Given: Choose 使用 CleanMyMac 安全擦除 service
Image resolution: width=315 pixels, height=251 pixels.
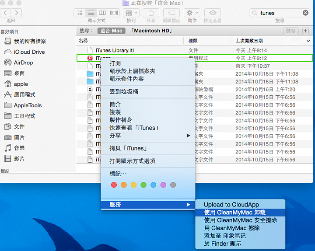Looking at the screenshot, I should click(240, 220).
